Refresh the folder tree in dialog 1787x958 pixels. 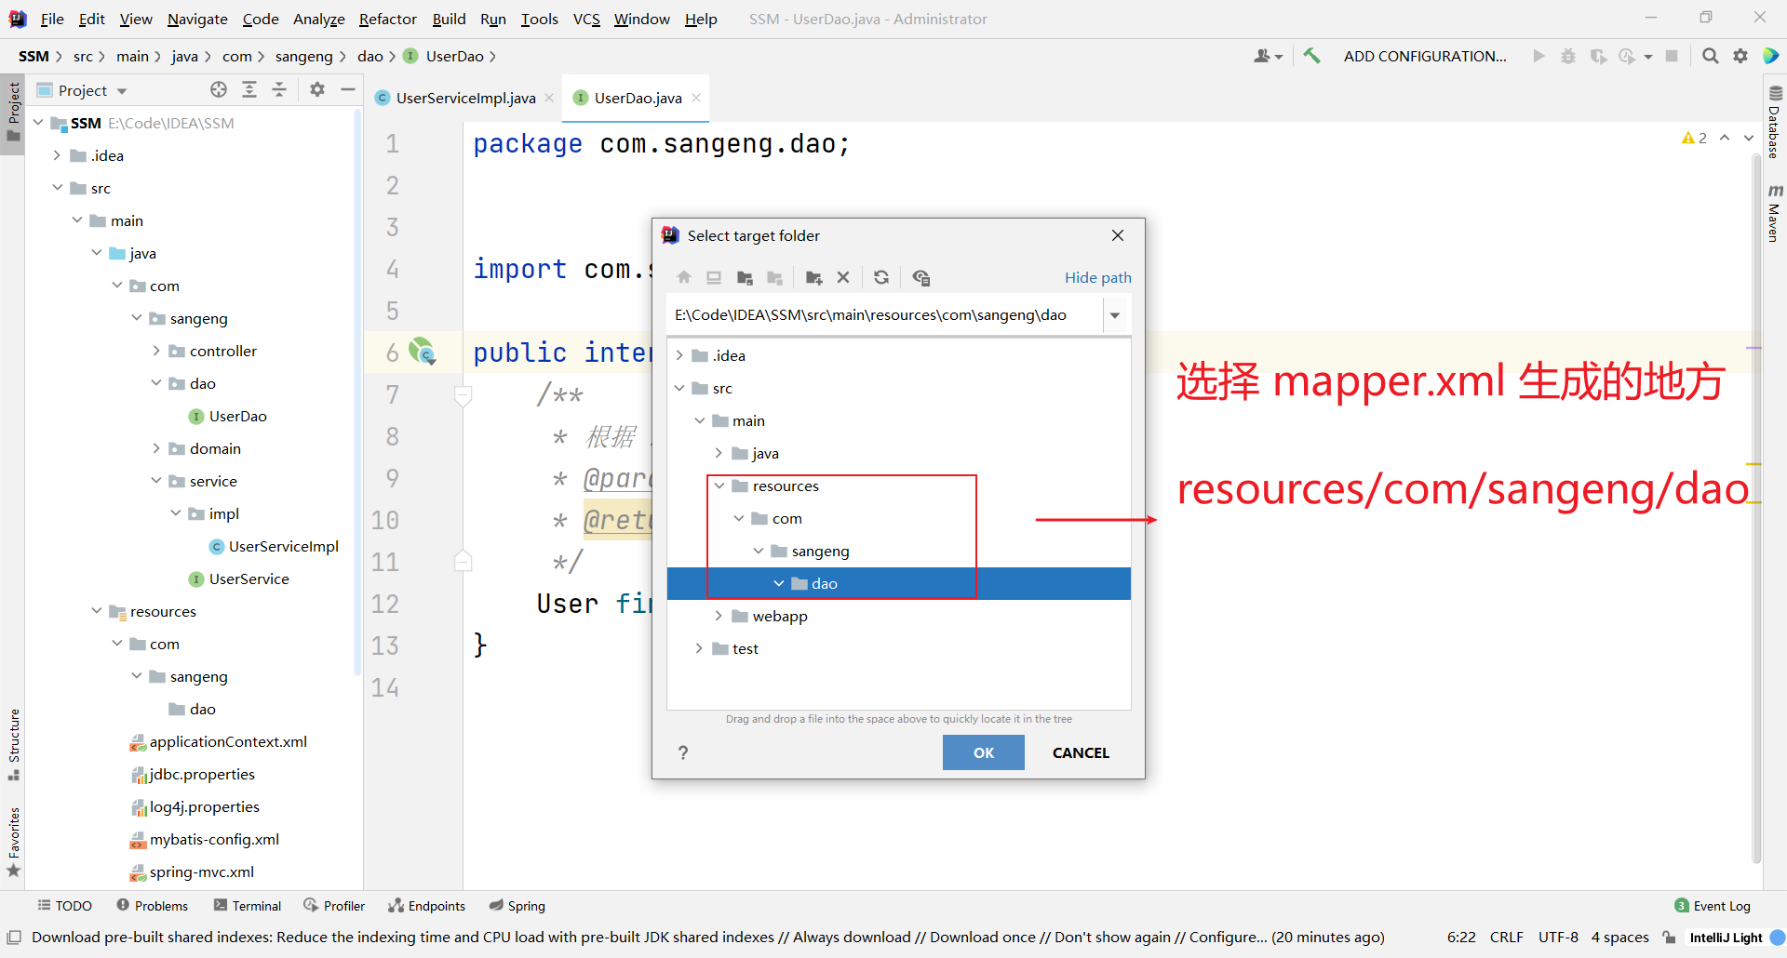881,277
